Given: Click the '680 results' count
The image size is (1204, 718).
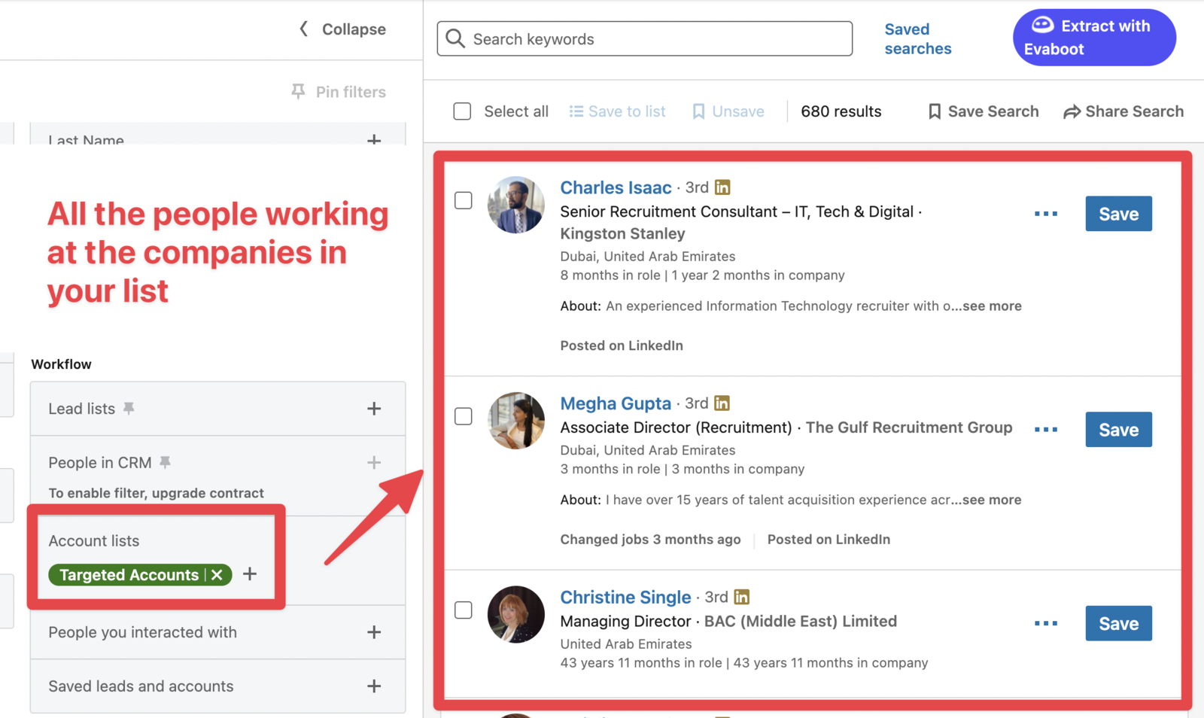Looking at the screenshot, I should click(x=841, y=111).
